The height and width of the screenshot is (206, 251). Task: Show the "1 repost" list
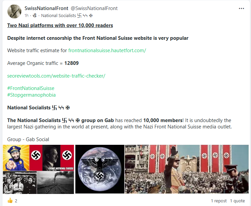coord(219,201)
